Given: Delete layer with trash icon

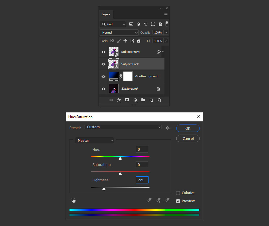Looking at the screenshot, I should point(159,100).
